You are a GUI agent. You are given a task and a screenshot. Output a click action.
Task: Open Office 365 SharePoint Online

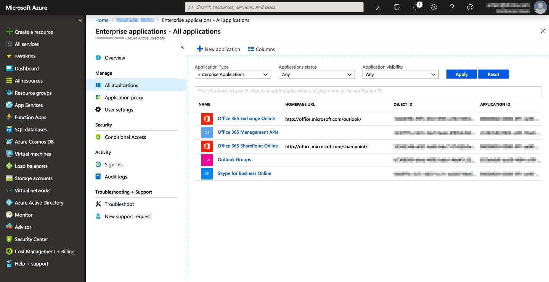point(248,146)
